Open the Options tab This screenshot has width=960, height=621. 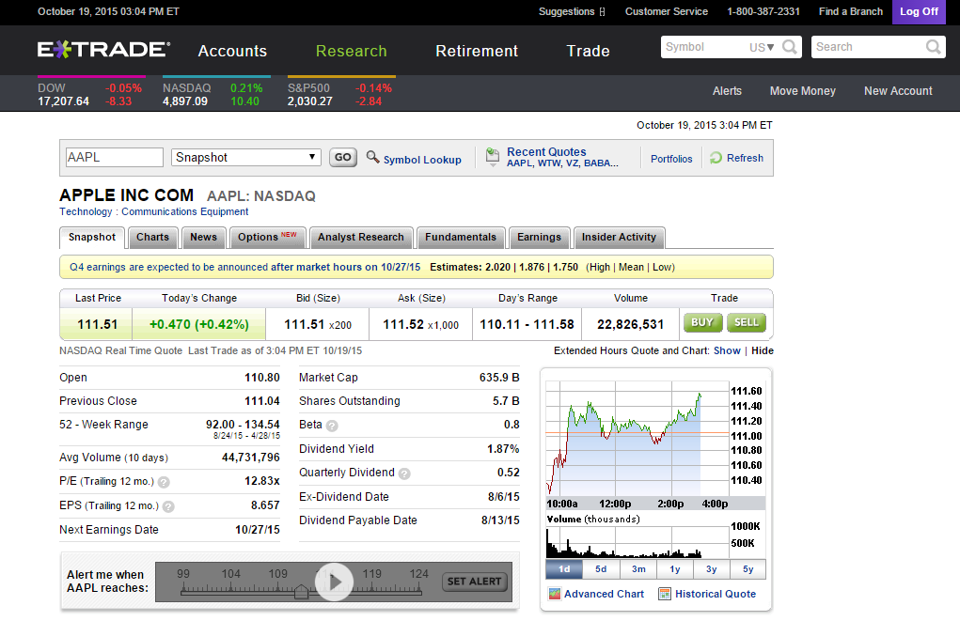[267, 238]
